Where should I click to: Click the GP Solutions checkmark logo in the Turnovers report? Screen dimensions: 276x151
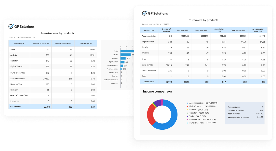point(144,13)
